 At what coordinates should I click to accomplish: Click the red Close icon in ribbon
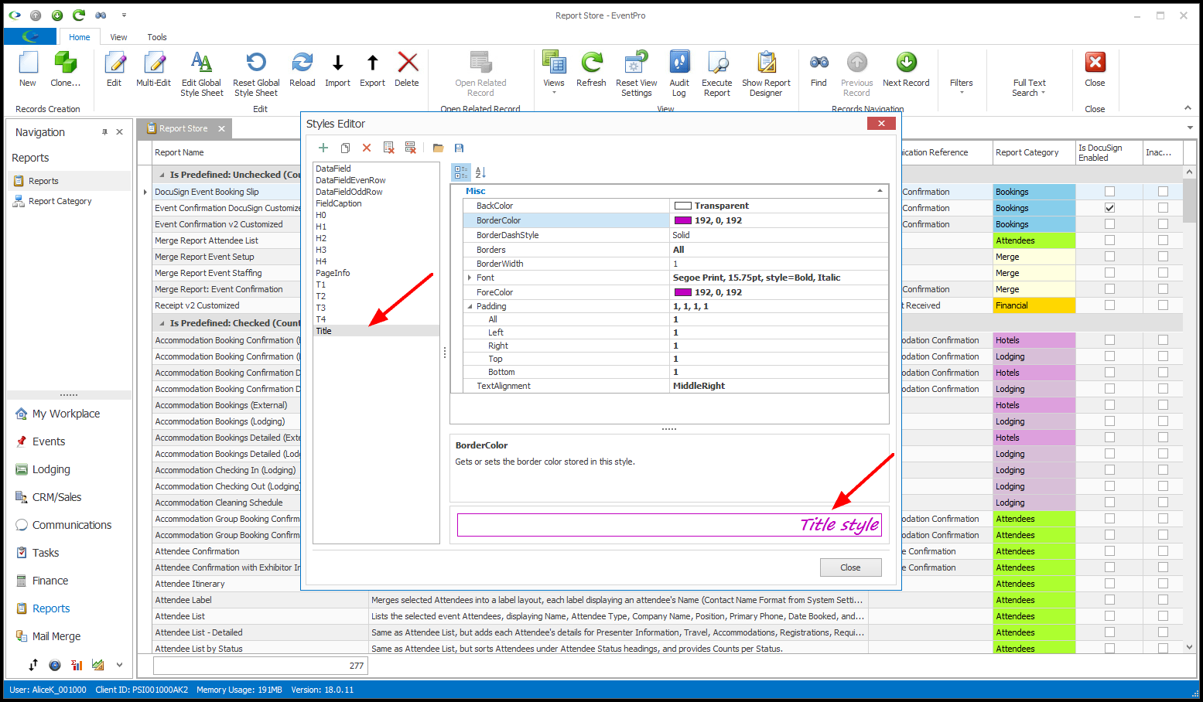click(x=1095, y=63)
